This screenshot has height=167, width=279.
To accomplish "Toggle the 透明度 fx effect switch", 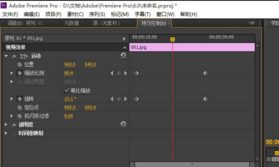I will 14,125.
